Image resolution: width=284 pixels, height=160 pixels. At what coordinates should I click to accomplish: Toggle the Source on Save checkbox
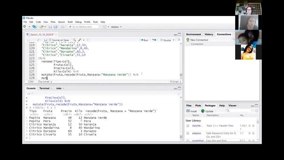(50, 40)
